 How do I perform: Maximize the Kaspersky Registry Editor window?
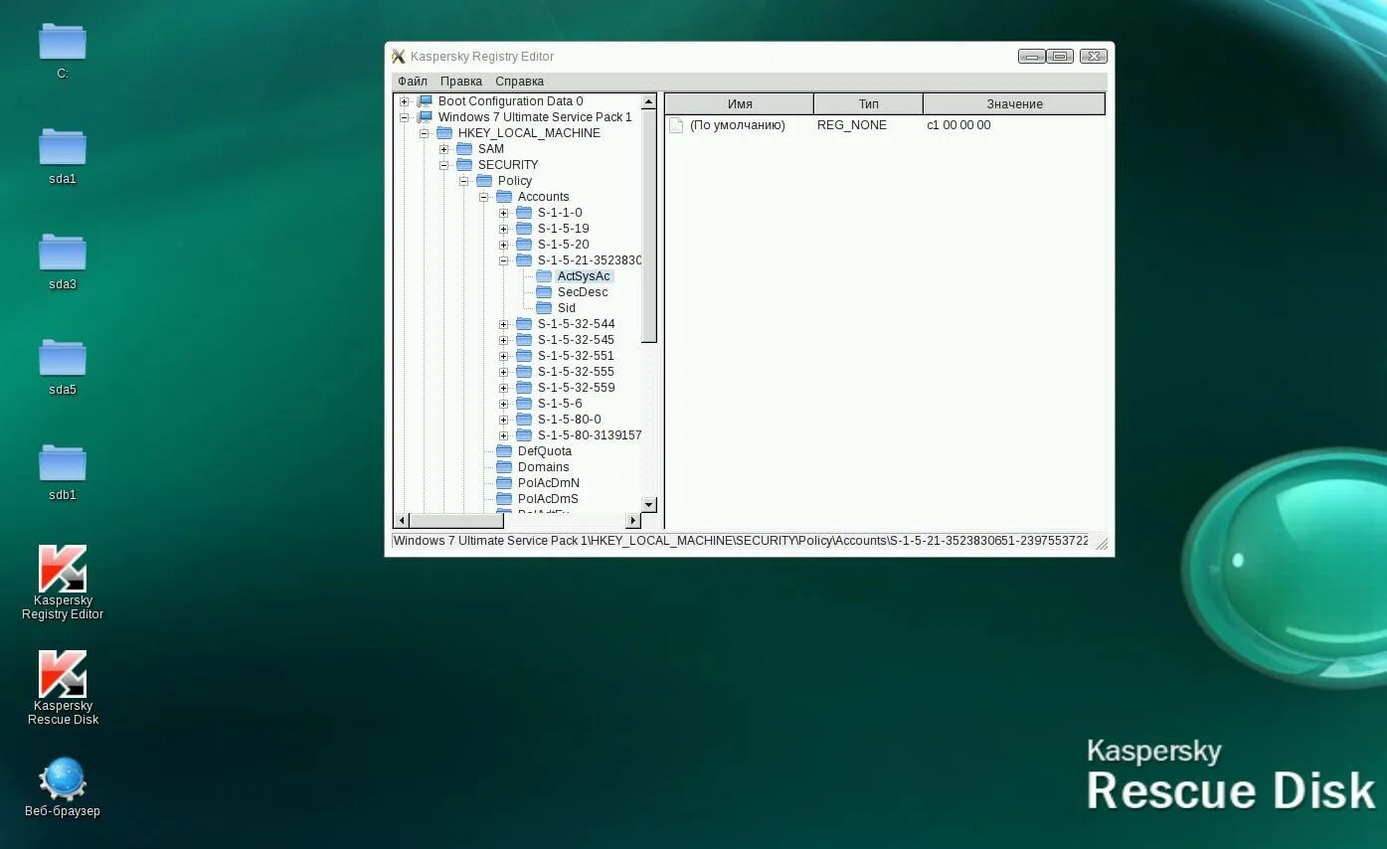pyautogui.click(x=1060, y=57)
